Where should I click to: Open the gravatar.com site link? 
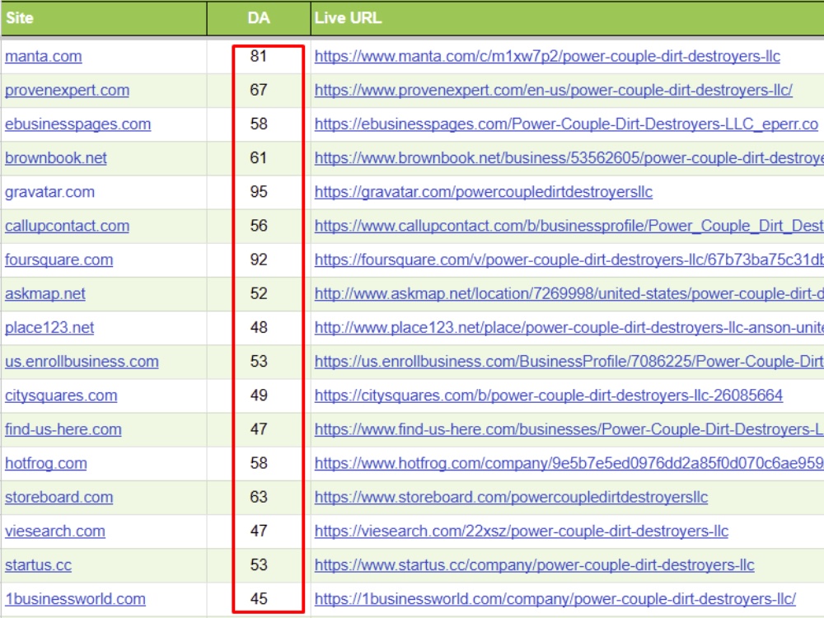pyautogui.click(x=50, y=192)
